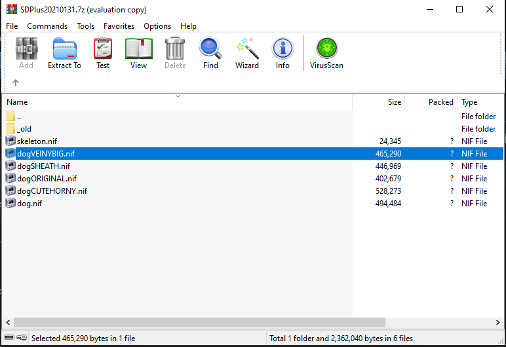Open the Help menu
The width and height of the screenshot is (506, 347).
coord(188,26)
